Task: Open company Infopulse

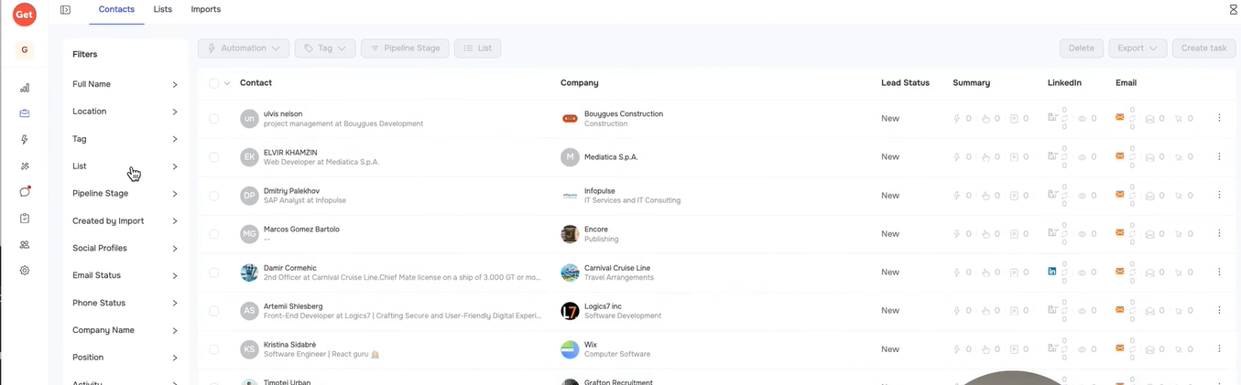Action: coord(600,191)
